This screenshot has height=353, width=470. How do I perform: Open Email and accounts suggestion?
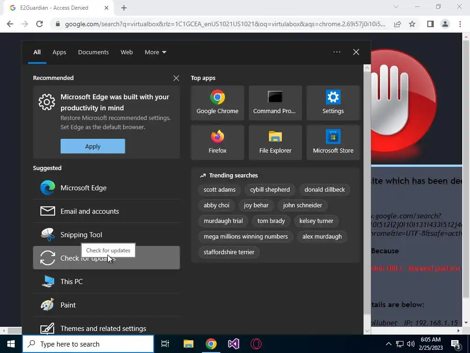[x=106, y=211]
